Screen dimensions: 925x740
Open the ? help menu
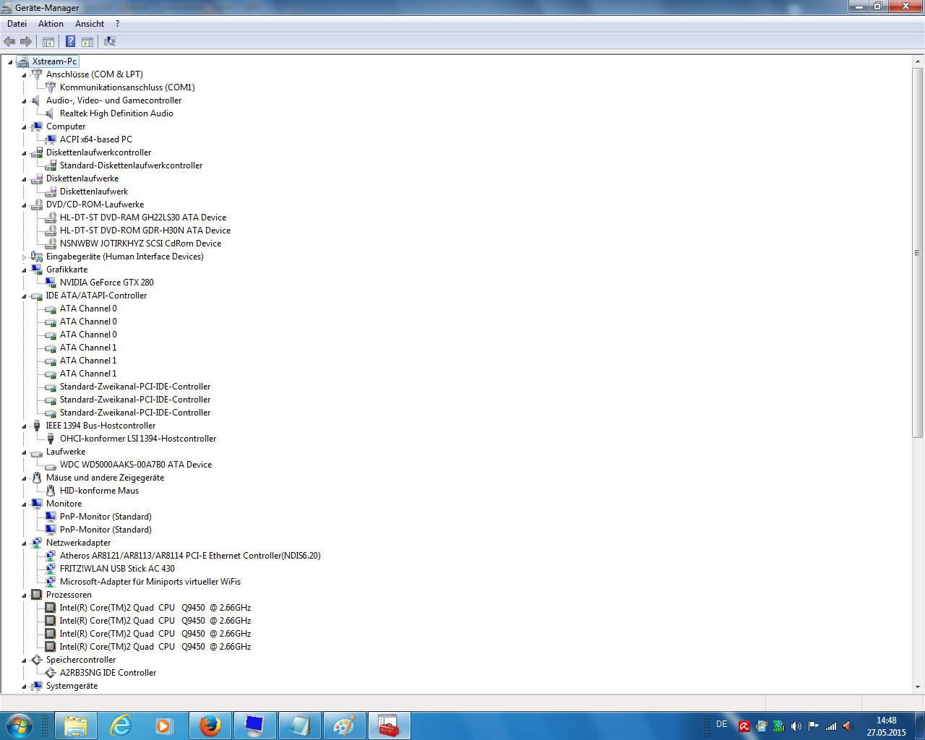(117, 24)
